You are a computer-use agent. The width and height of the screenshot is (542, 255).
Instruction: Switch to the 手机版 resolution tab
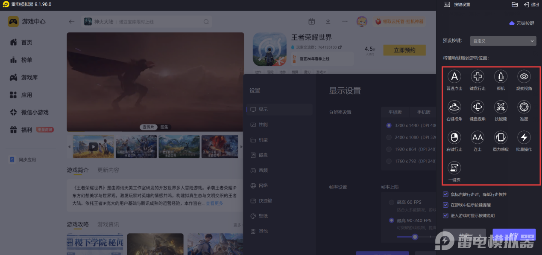(423, 112)
